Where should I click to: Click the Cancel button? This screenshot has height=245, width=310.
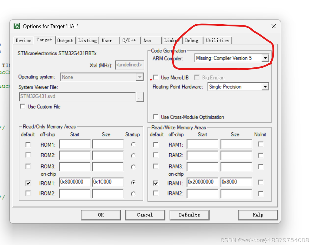[x=145, y=215]
